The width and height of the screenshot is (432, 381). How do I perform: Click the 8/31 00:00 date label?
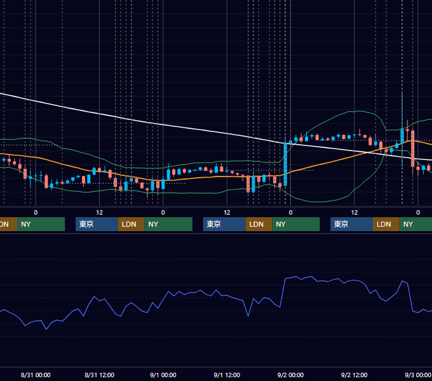[36, 375]
